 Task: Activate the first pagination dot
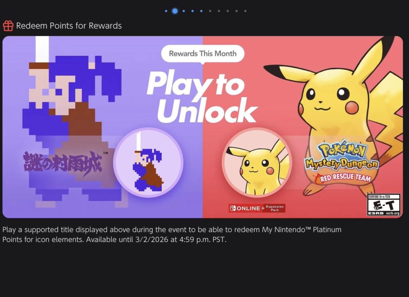coord(166,11)
